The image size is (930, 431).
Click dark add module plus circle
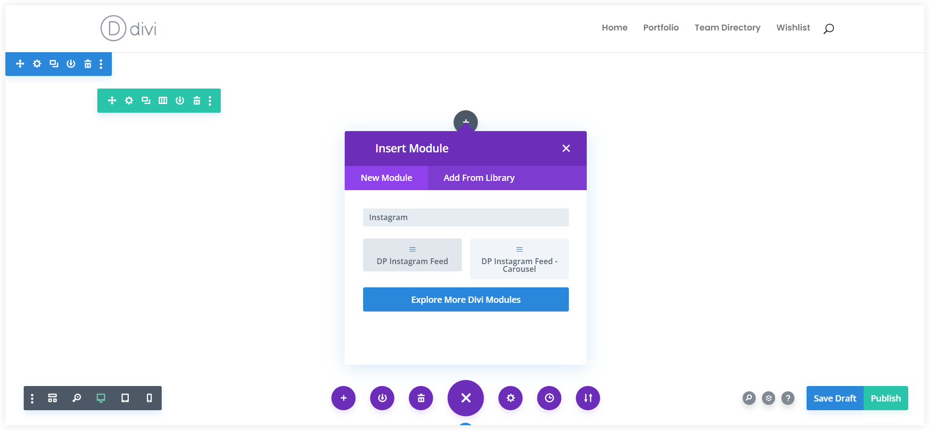click(x=466, y=121)
